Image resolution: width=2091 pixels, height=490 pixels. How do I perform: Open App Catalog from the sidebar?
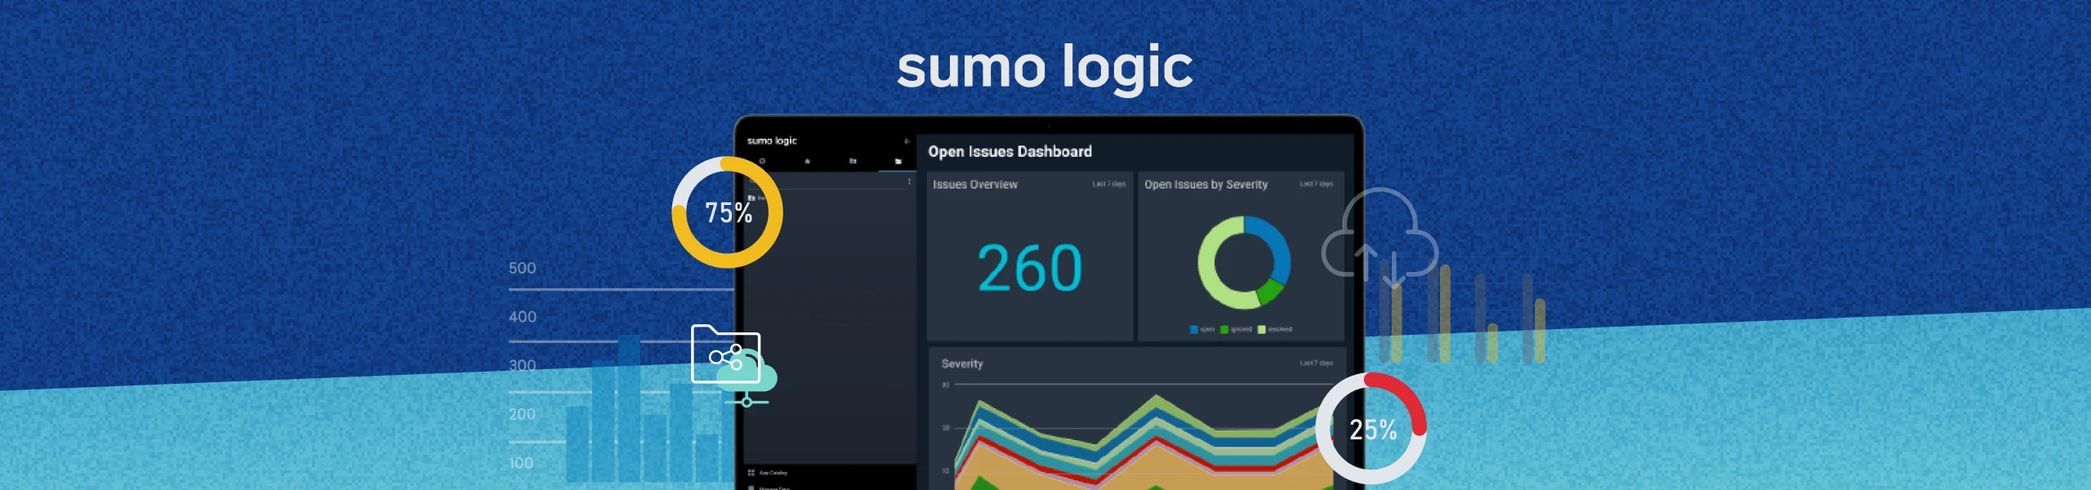(773, 473)
